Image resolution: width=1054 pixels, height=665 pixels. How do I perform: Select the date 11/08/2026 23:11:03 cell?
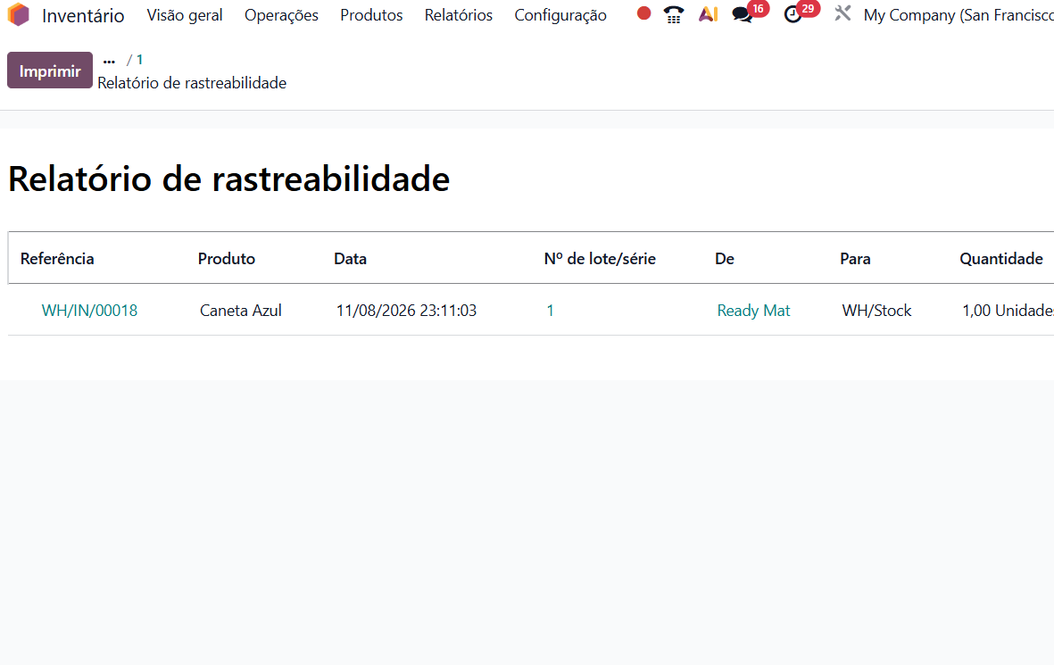pyautogui.click(x=406, y=311)
